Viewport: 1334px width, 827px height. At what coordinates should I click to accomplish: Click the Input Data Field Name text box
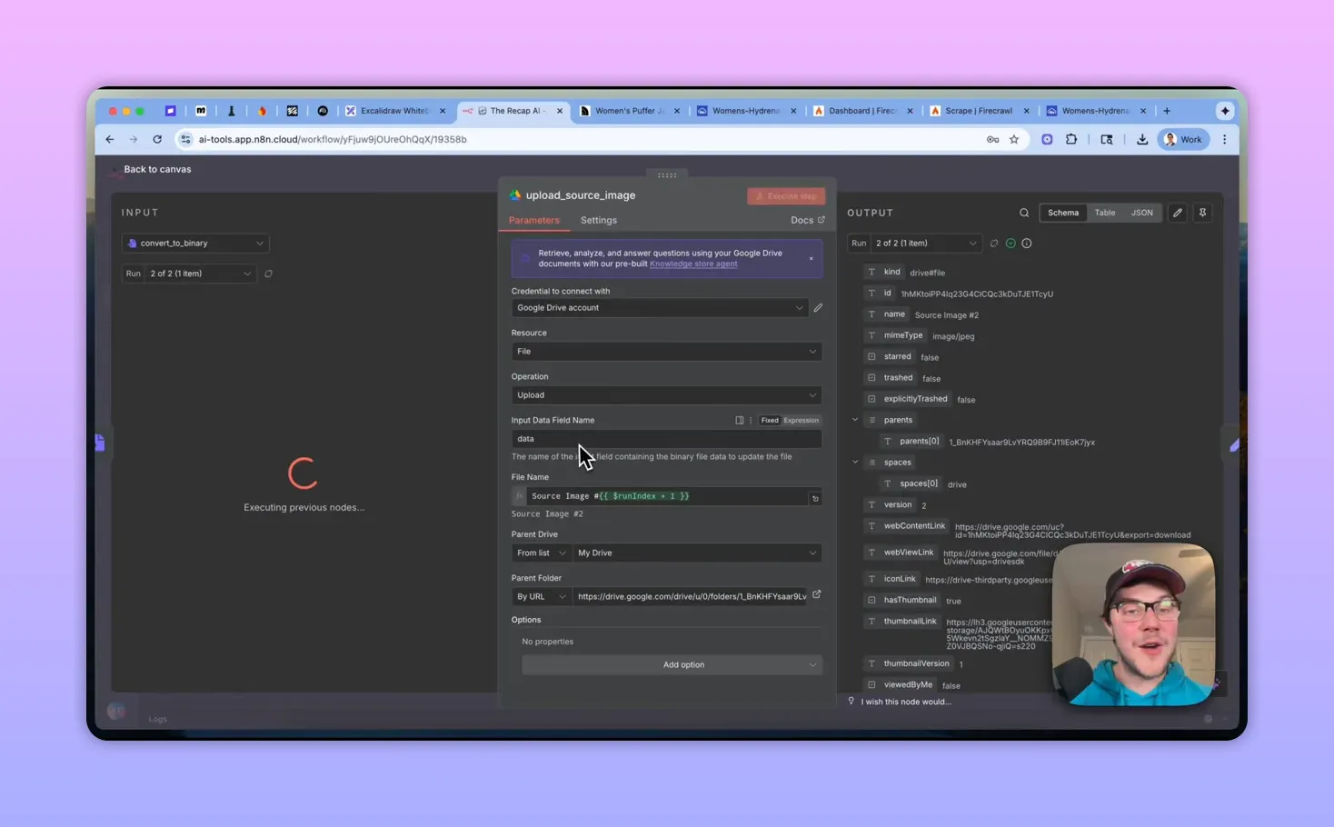pos(666,439)
